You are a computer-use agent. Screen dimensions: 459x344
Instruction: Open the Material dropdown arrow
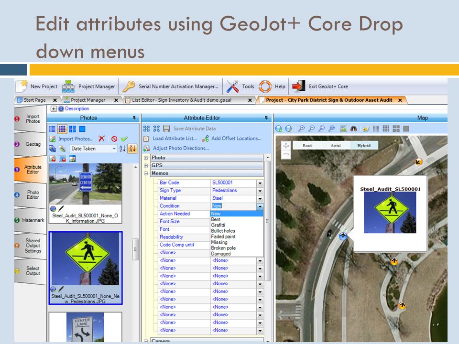tap(260, 199)
